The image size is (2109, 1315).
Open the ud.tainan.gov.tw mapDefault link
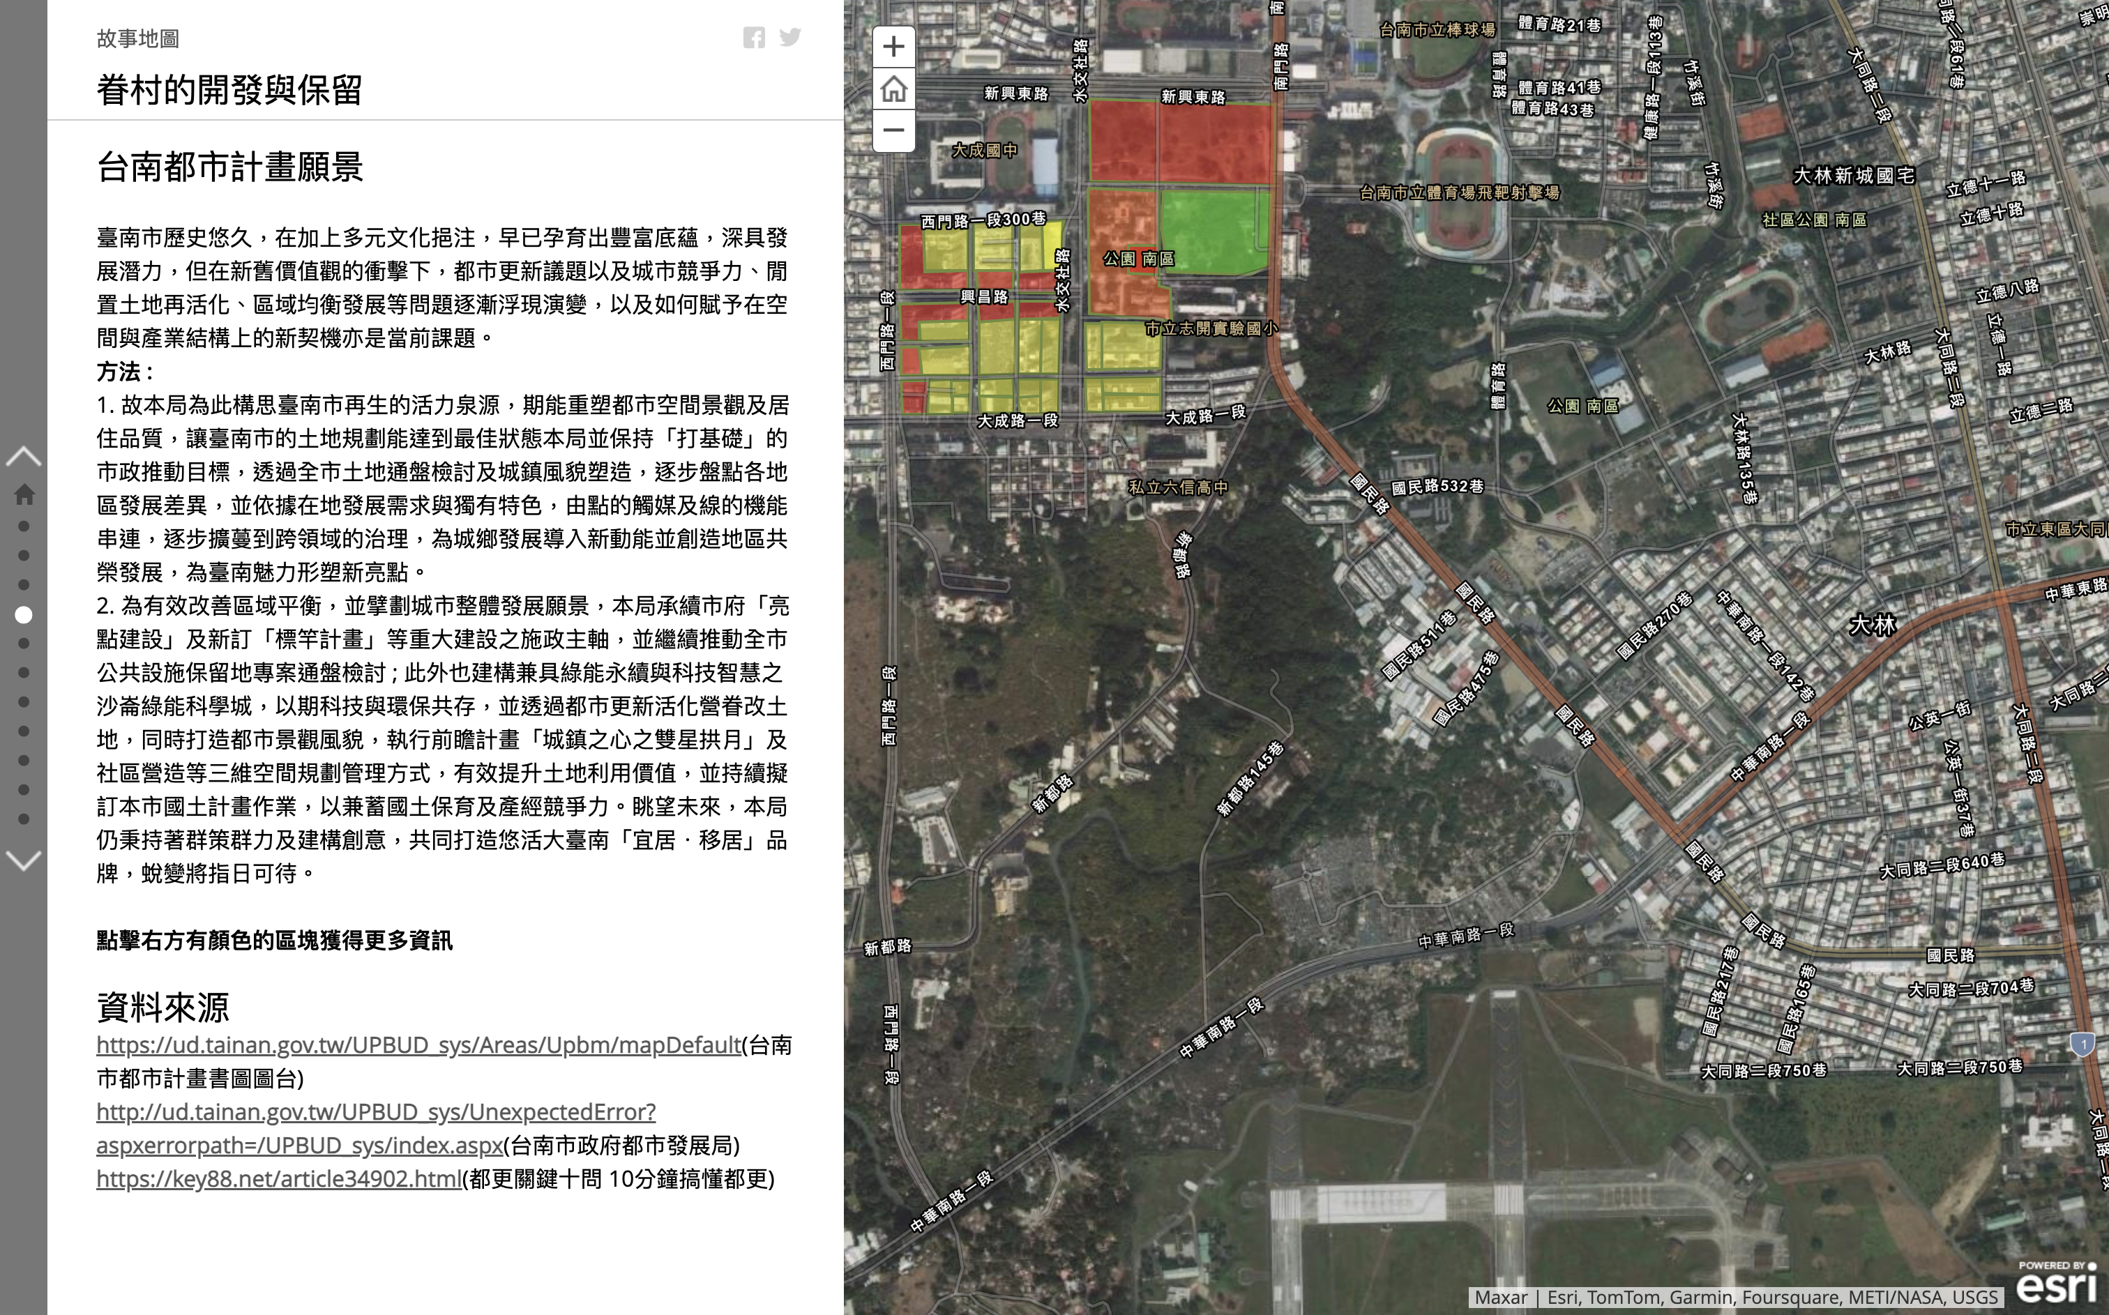click(x=418, y=1044)
